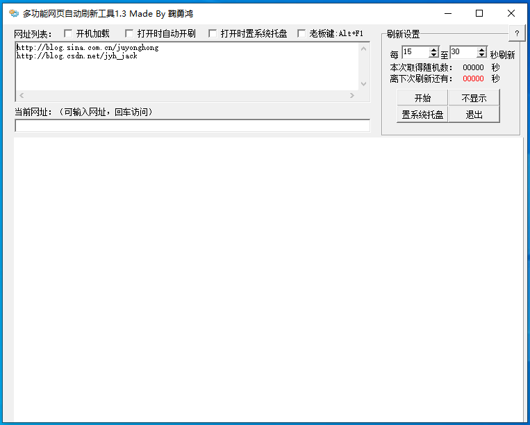Decrease the minimum seconds spinner (15)

[433, 55]
